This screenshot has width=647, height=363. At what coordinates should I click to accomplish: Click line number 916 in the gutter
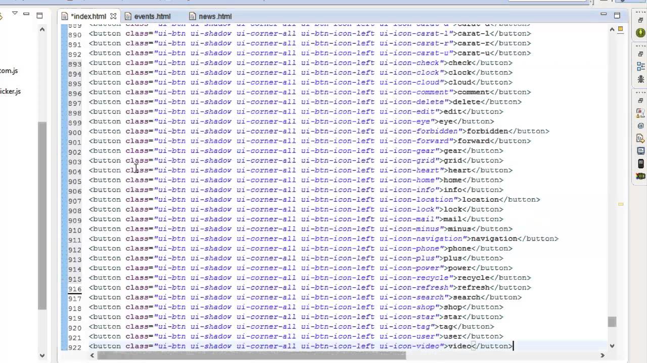[74, 289]
